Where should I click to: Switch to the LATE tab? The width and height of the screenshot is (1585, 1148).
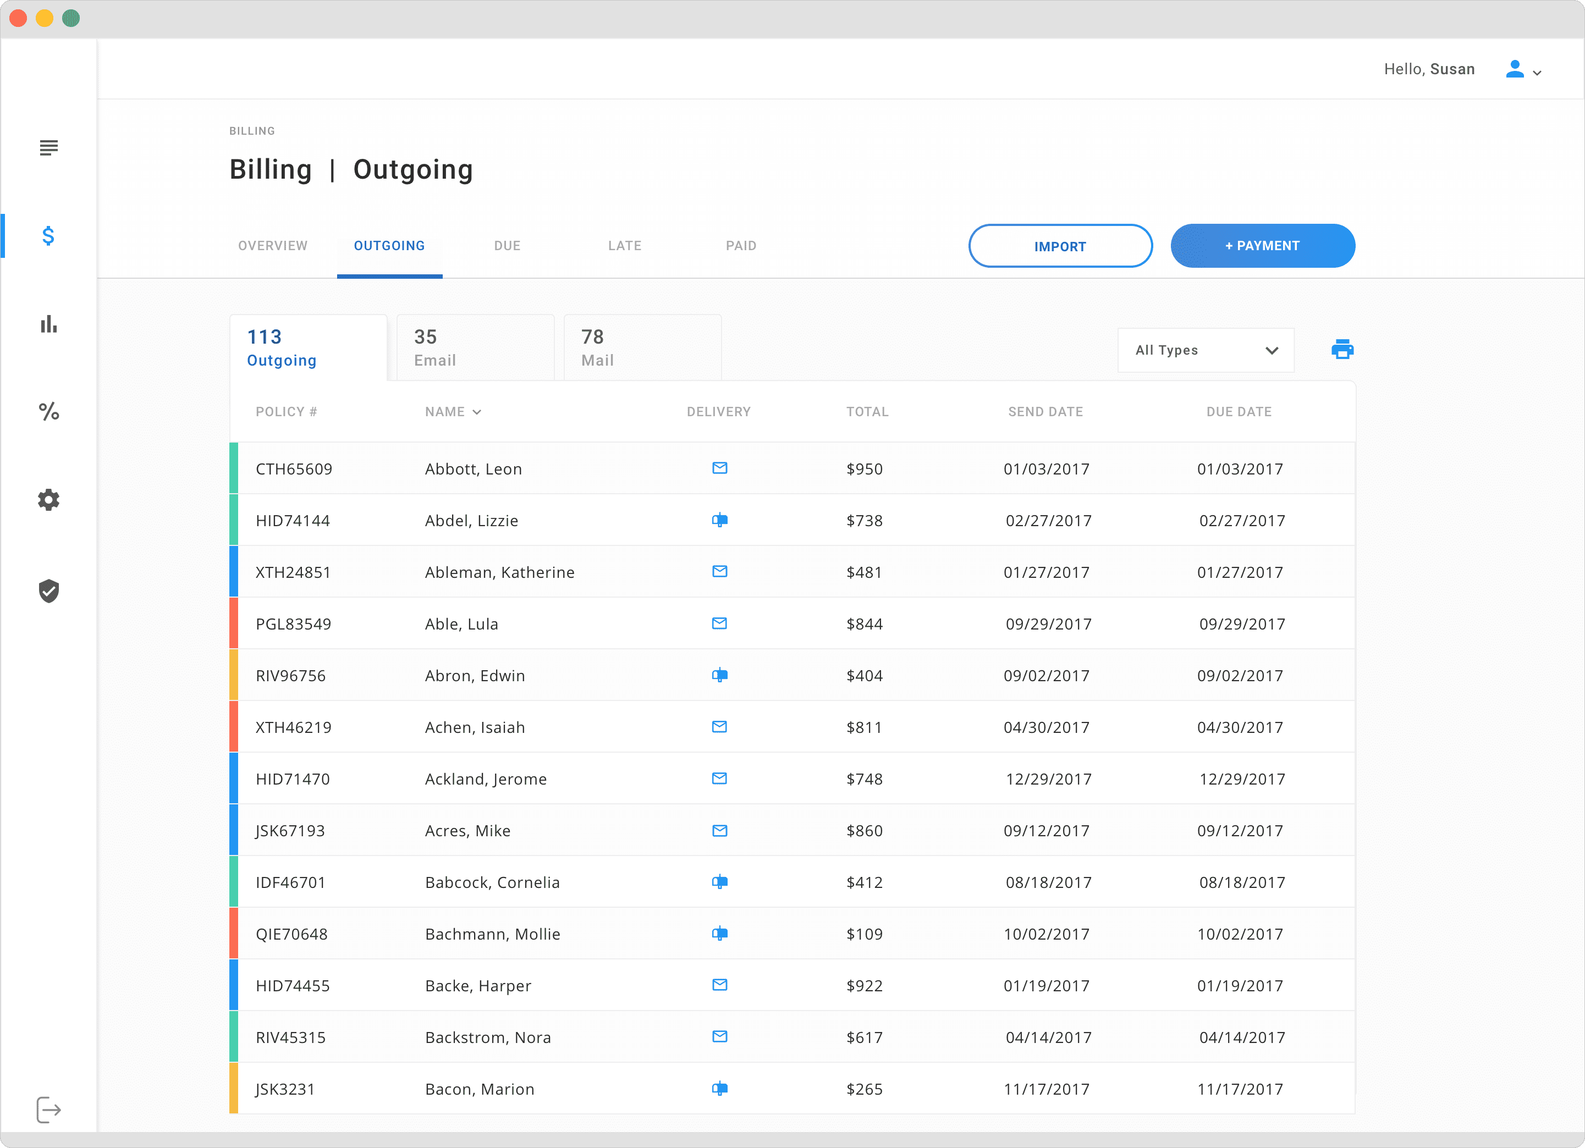coord(624,246)
